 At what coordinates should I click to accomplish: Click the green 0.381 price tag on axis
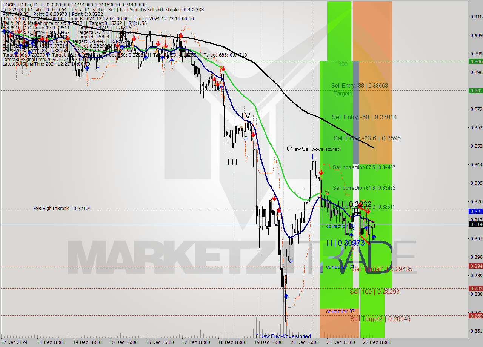(x=475, y=91)
